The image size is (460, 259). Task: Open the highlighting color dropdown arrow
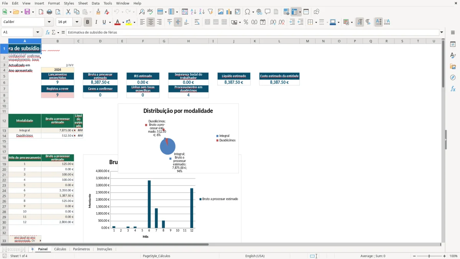click(x=134, y=22)
